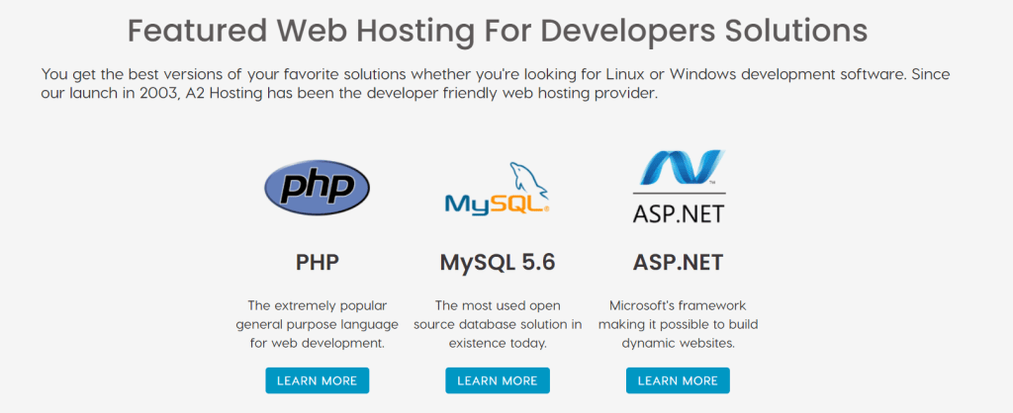Click the 'Microsoft's framework' description
Screen dimensions: 1013x413
(x=678, y=324)
